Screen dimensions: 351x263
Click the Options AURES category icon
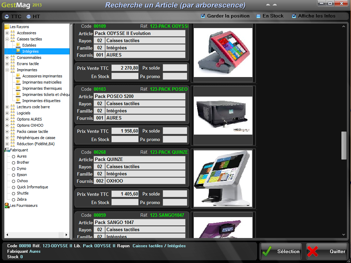(x=13, y=119)
